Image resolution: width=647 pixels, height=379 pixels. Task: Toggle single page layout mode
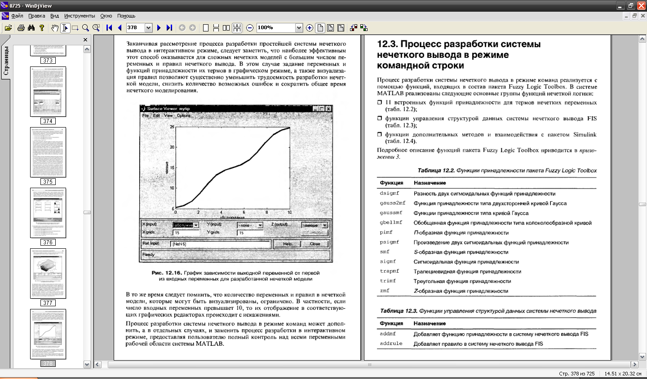click(x=206, y=28)
